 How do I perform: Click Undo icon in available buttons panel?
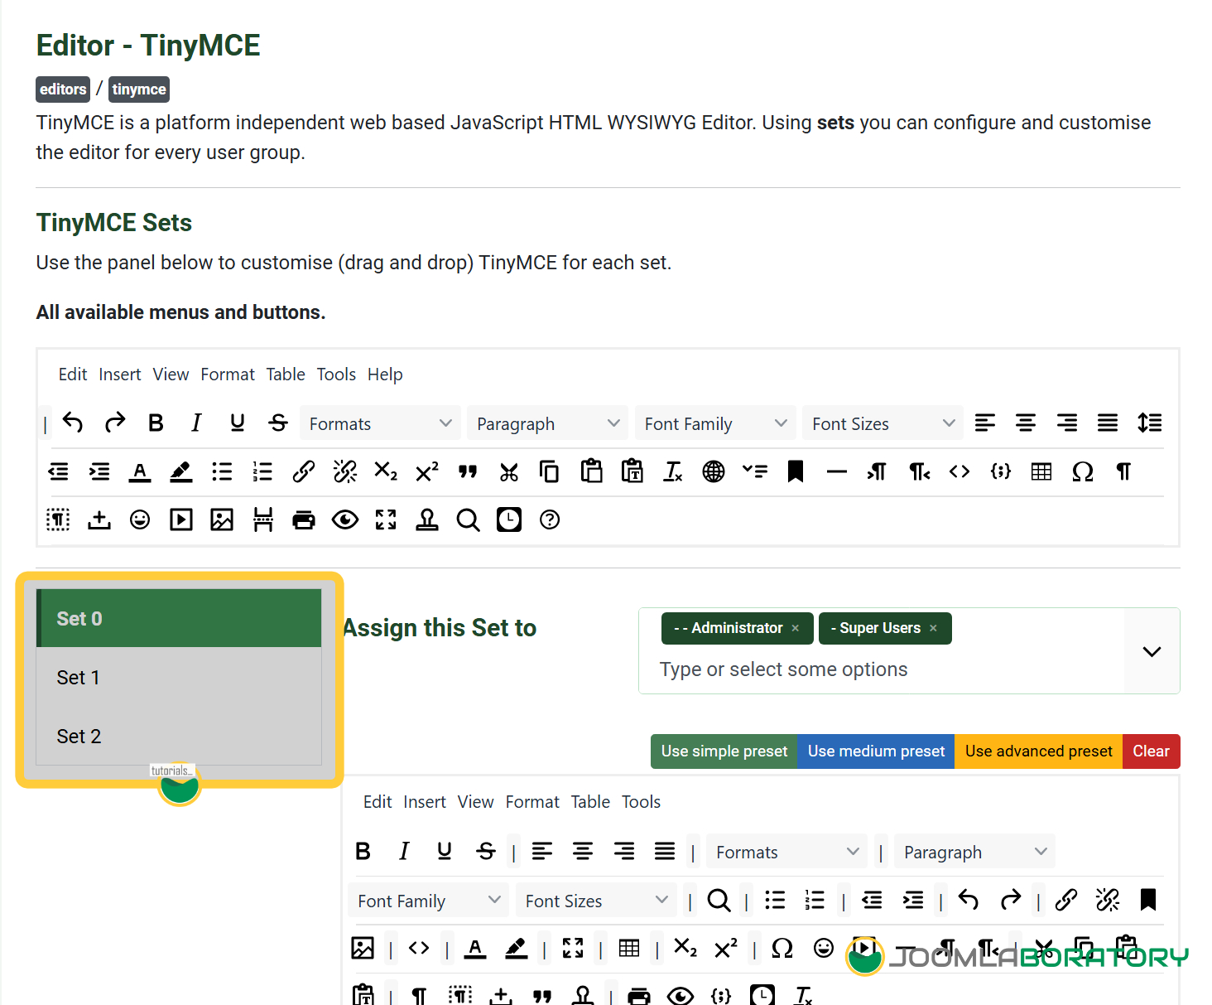coord(73,423)
